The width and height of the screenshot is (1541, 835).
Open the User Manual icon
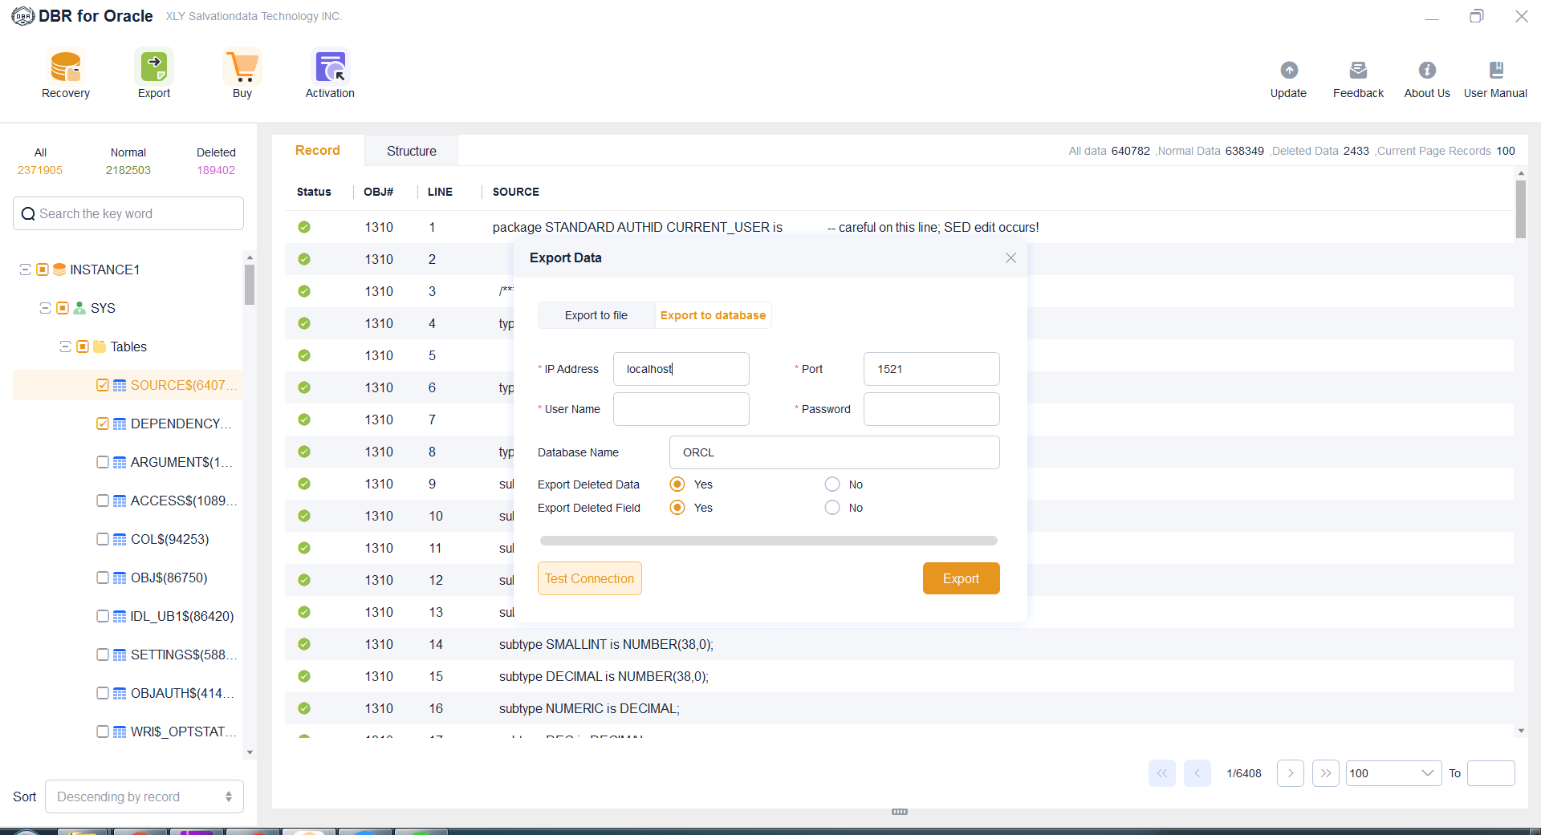coord(1495,71)
